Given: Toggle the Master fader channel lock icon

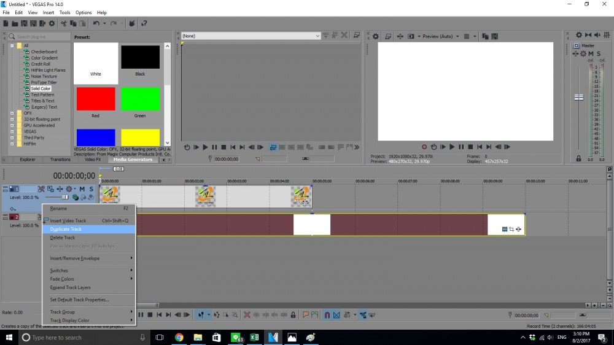Looking at the screenshot, I should point(578,158).
